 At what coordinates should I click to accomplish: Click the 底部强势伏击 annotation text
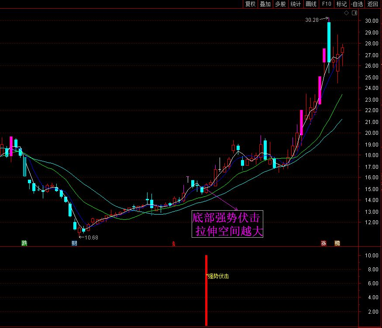pos(226,218)
